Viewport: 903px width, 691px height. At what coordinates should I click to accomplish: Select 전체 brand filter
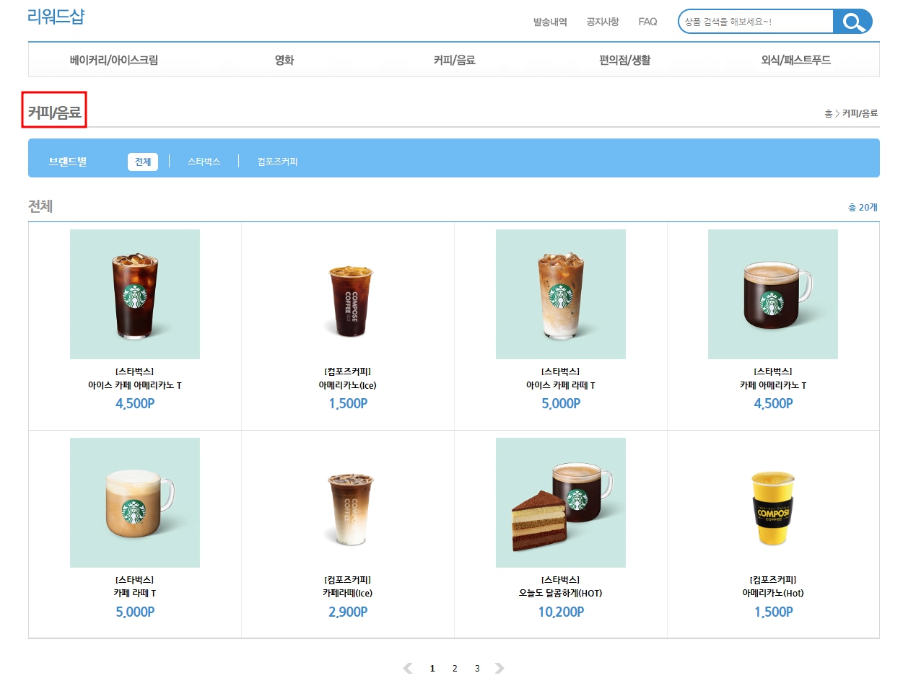[x=143, y=162]
